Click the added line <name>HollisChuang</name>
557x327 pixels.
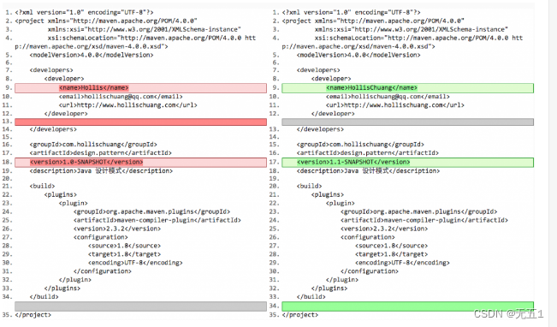pyautogui.click(x=408, y=88)
